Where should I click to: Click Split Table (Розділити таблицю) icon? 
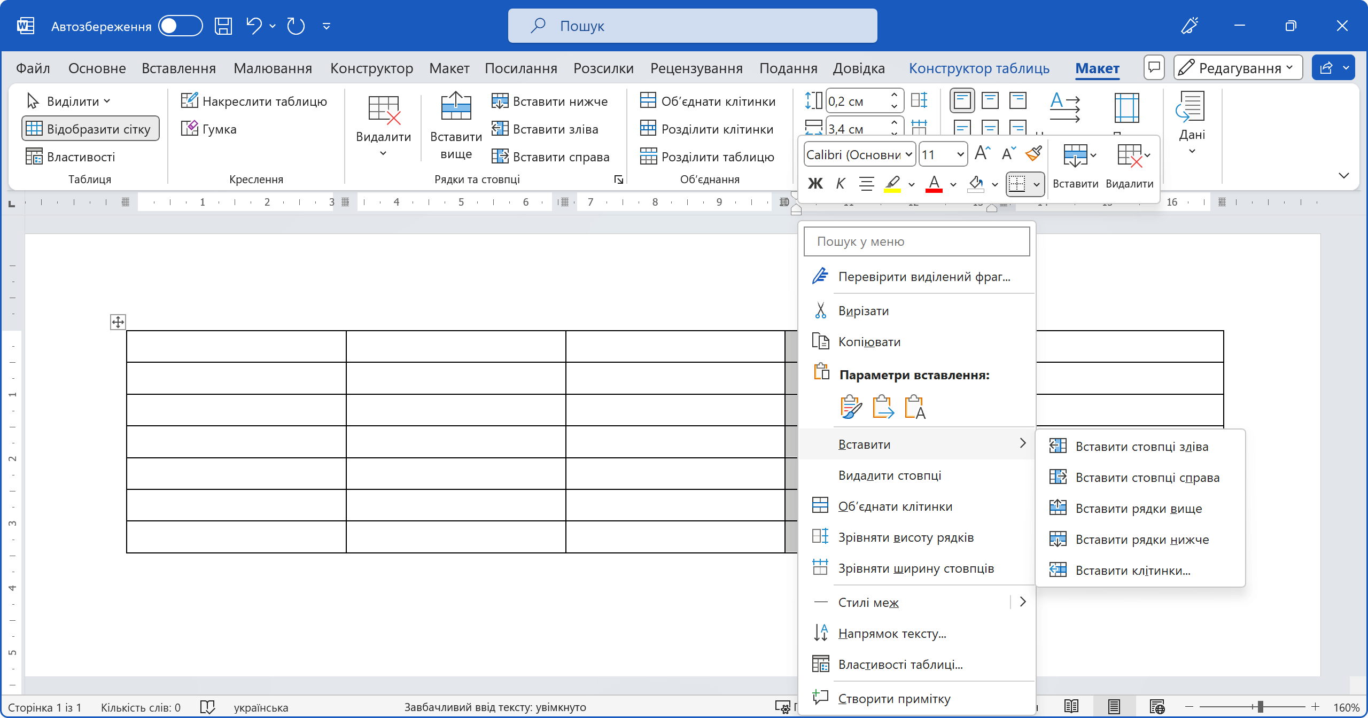pos(648,157)
